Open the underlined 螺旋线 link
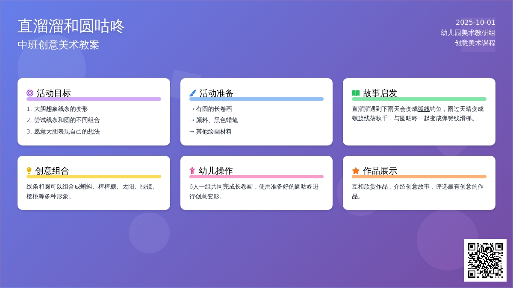The width and height of the screenshot is (513, 288). click(x=361, y=118)
